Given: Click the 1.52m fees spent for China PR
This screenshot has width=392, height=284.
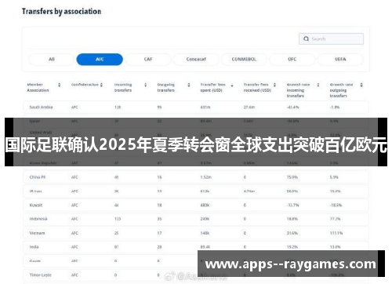Looking at the screenshot, I should coord(206,177).
